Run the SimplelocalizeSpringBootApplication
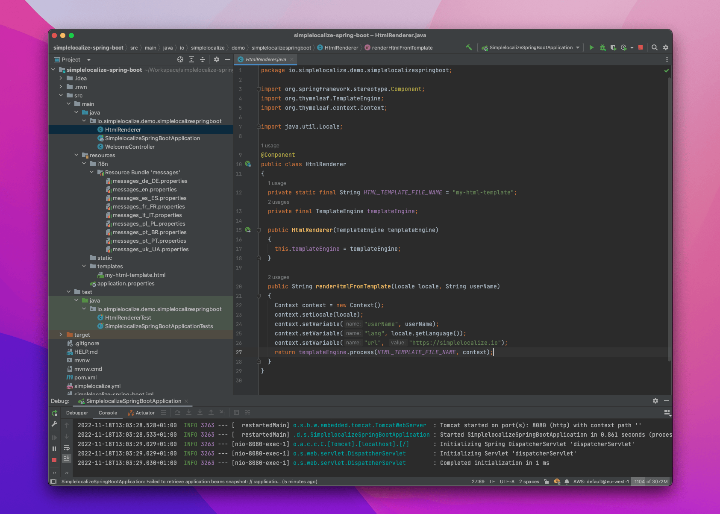The width and height of the screenshot is (720, 514). tap(591, 47)
